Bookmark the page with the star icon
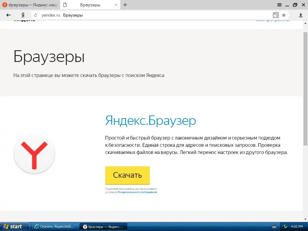The width and height of the screenshot is (308, 231). (x=284, y=15)
